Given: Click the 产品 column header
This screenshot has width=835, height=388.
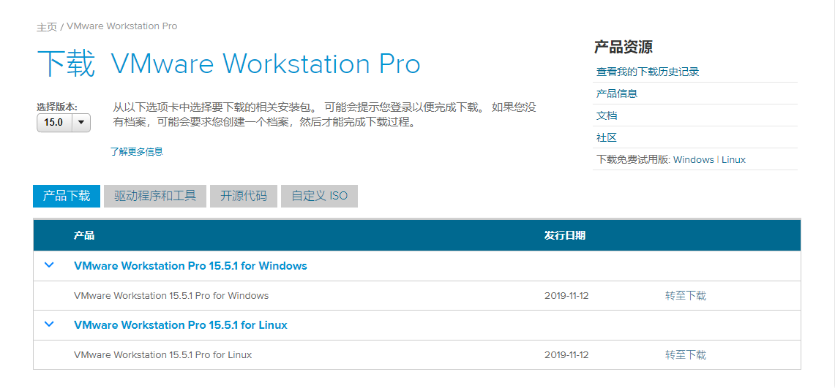Looking at the screenshot, I should (x=84, y=235).
